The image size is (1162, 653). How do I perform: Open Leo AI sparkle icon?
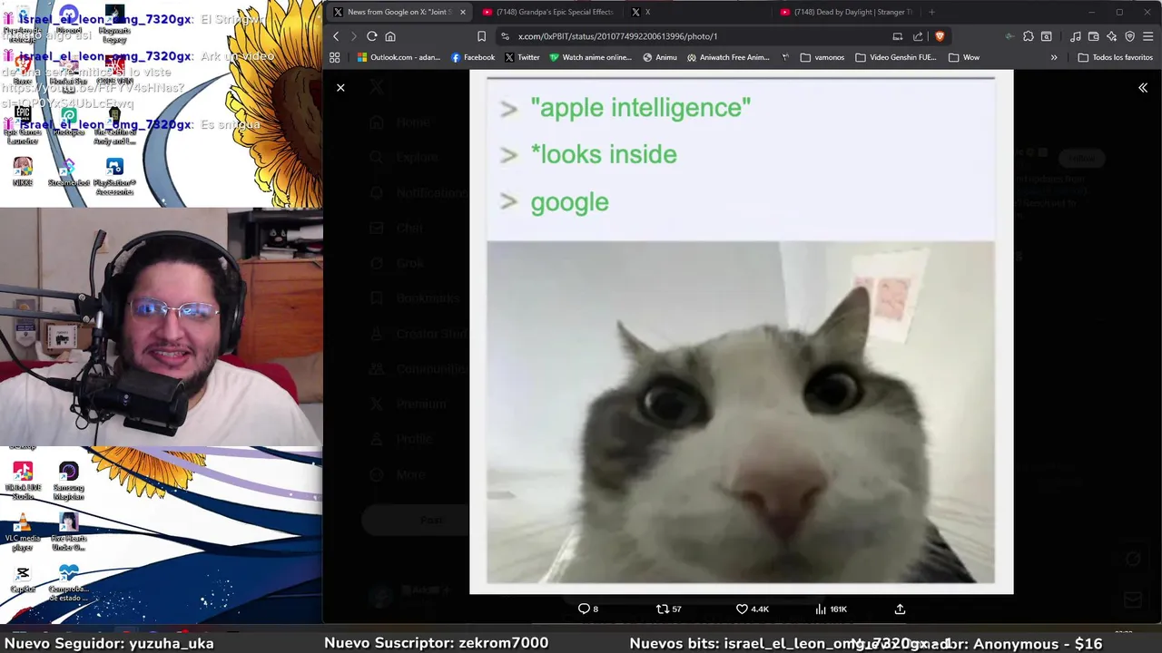click(x=1112, y=36)
